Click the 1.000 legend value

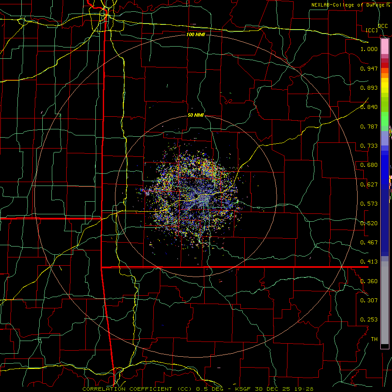coord(369,49)
